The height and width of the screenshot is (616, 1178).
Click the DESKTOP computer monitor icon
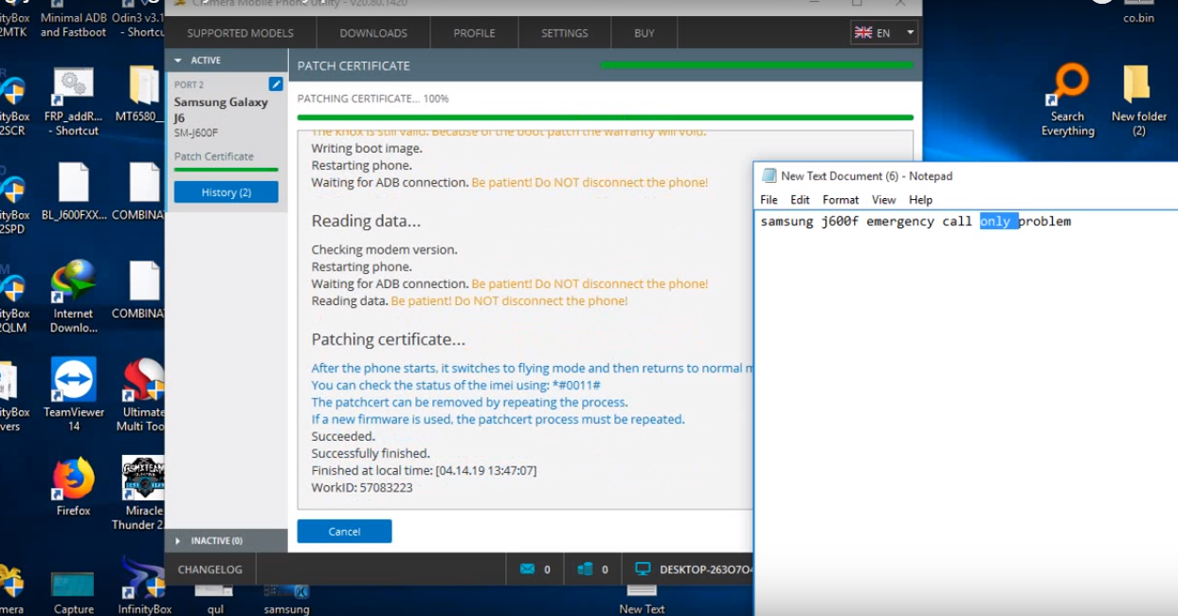coord(643,569)
